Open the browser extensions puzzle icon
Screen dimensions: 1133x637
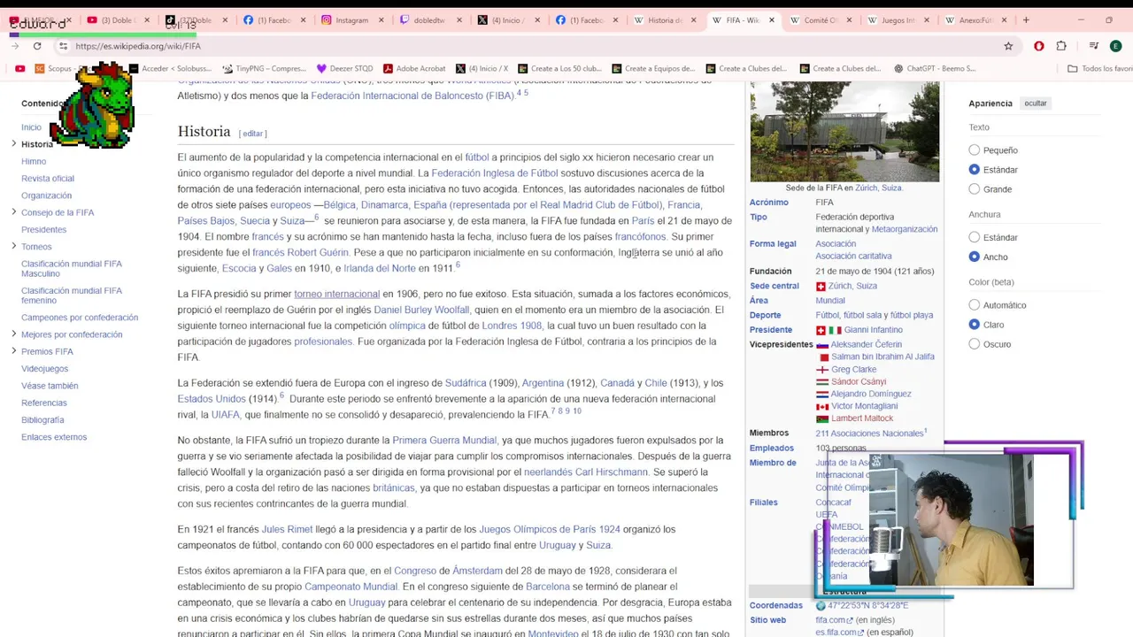tap(1061, 46)
